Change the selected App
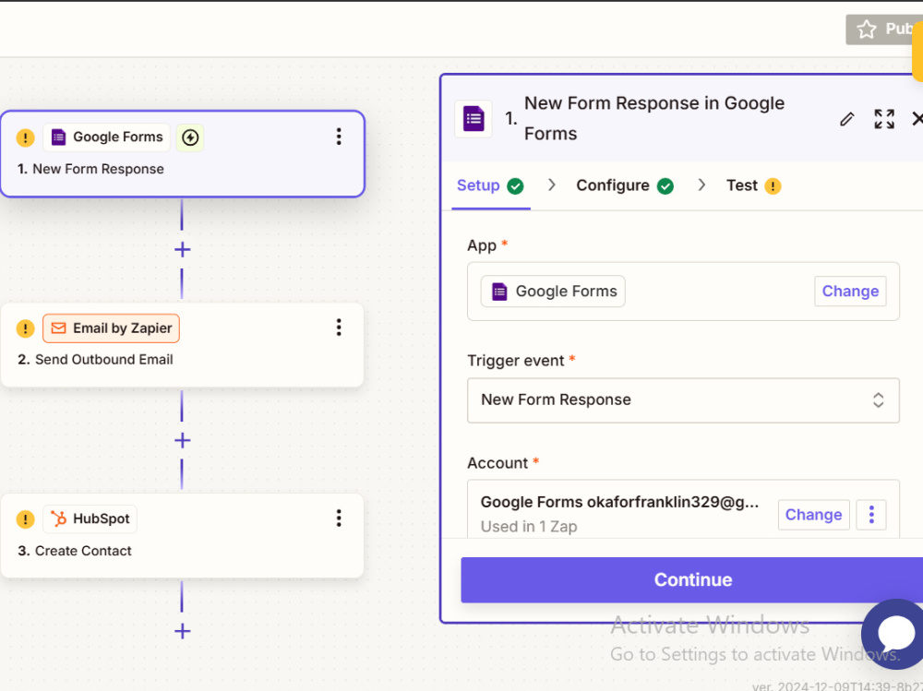Viewport: 923px width, 691px height. point(850,292)
